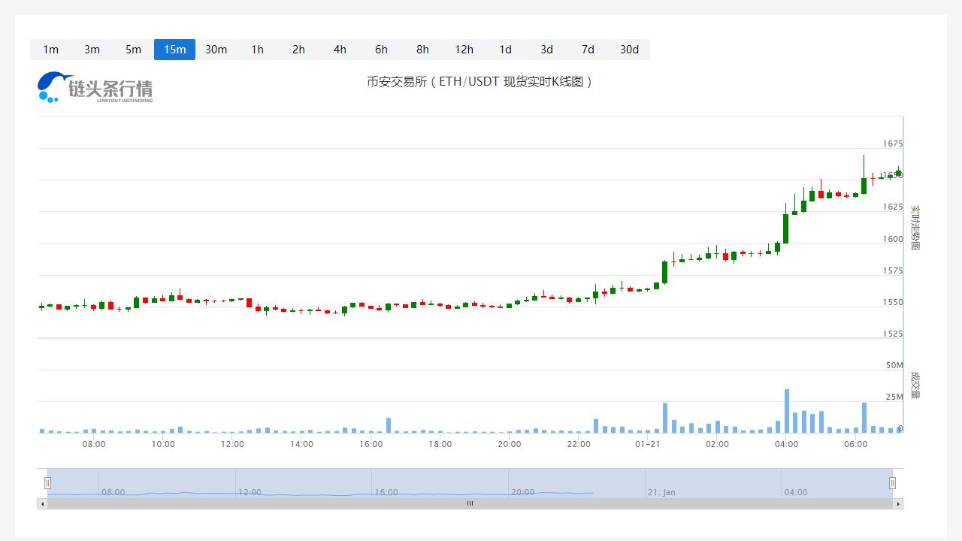Select the active 15m interval tab

(x=174, y=50)
